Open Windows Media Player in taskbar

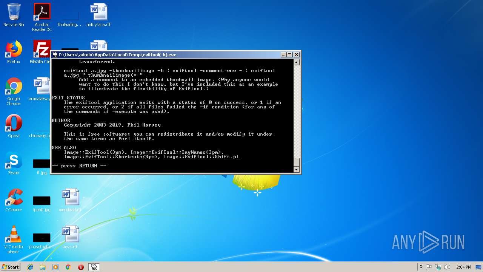tap(55, 267)
